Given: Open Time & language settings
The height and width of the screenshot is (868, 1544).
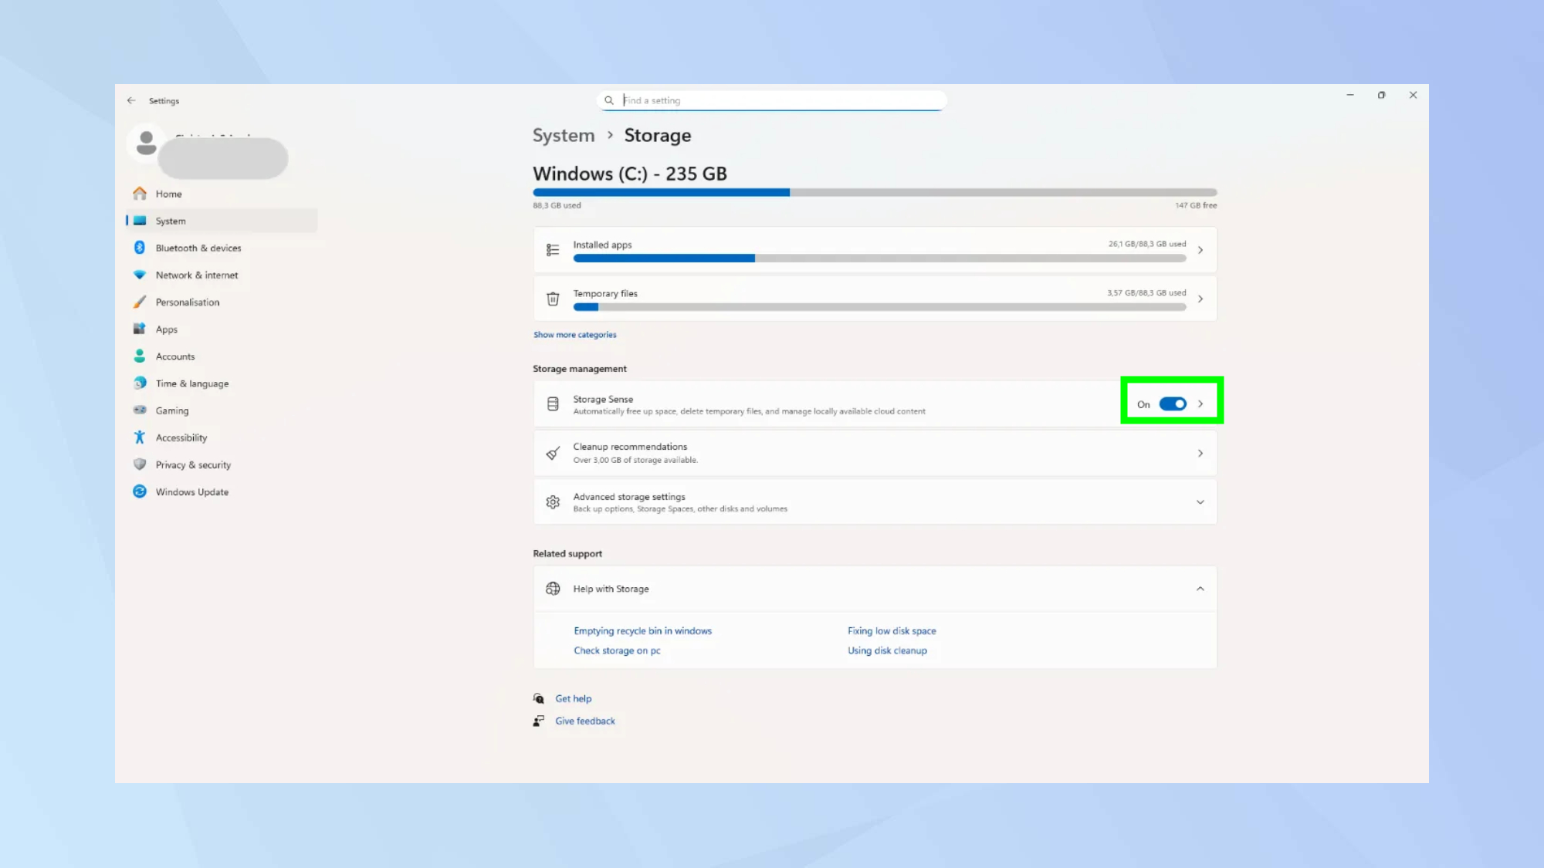Looking at the screenshot, I should pos(191,383).
